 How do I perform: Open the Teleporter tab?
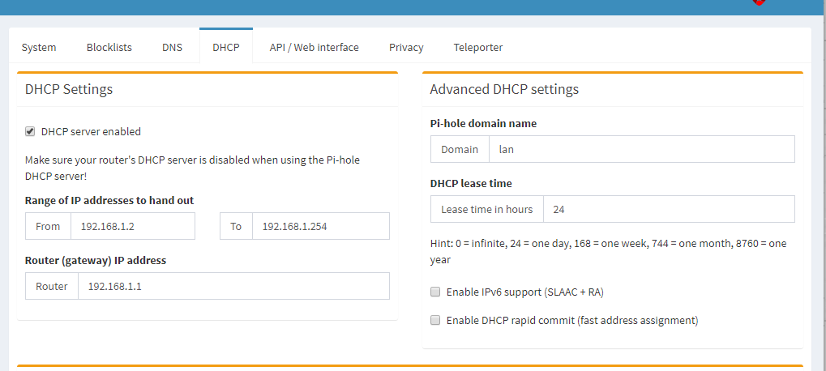(x=477, y=47)
